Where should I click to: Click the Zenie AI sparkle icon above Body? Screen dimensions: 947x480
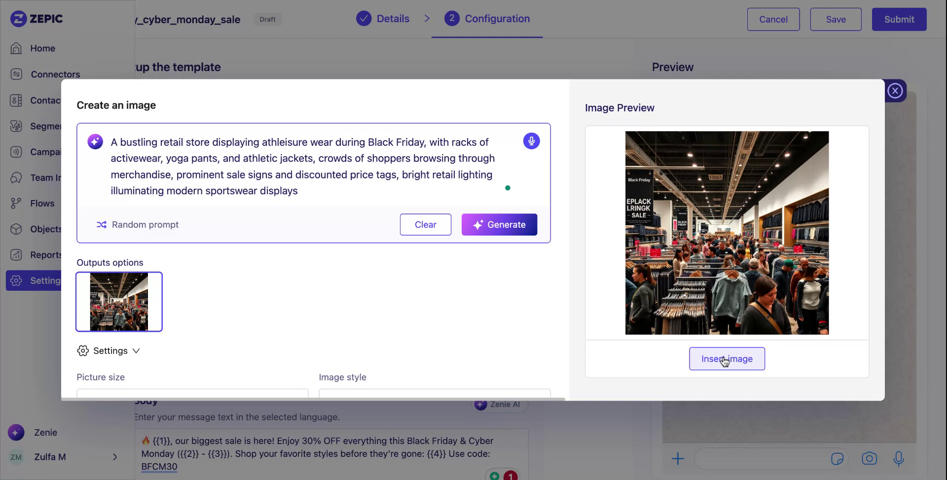click(x=479, y=404)
